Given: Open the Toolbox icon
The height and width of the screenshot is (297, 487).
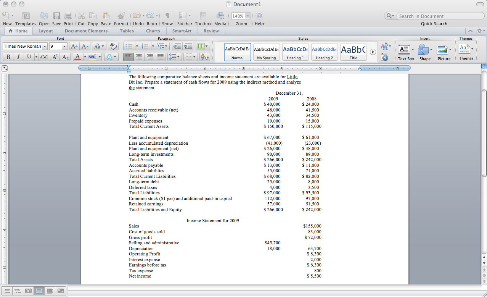Looking at the screenshot, I should click(203, 16).
